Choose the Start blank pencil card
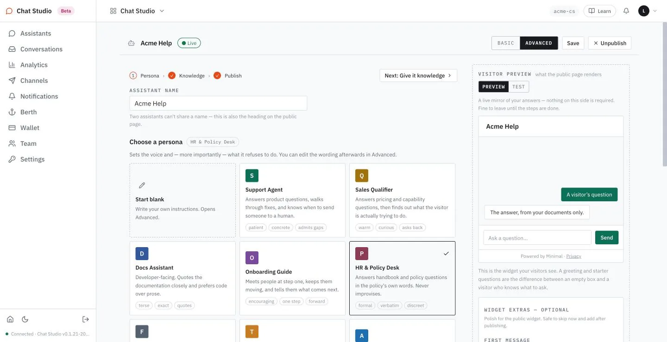The width and height of the screenshot is (667, 342). pos(182,200)
